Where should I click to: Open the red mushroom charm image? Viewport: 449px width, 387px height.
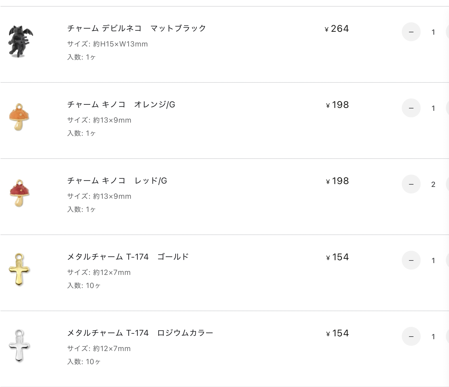(x=19, y=193)
